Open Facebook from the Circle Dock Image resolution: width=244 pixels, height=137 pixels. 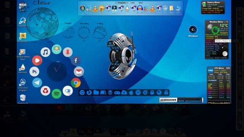click(76, 61)
